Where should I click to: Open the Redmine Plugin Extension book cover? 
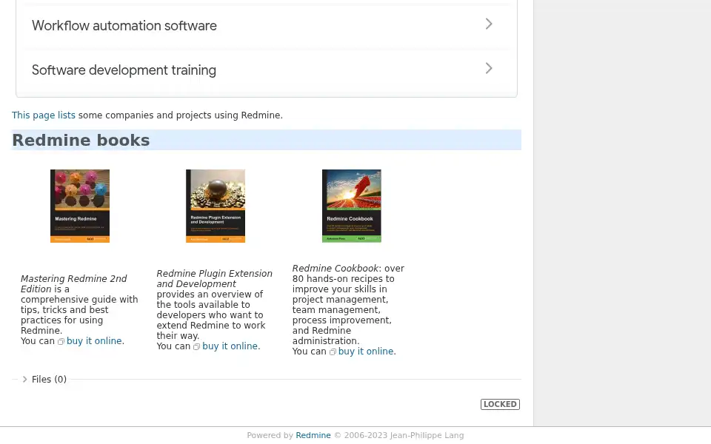[216, 206]
